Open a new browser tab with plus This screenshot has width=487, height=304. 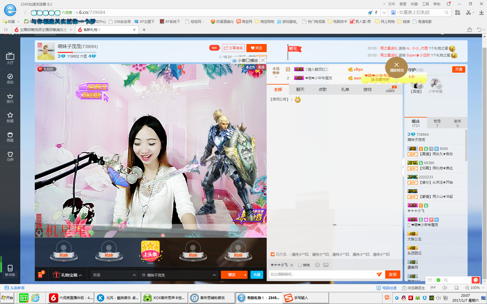pos(144,30)
